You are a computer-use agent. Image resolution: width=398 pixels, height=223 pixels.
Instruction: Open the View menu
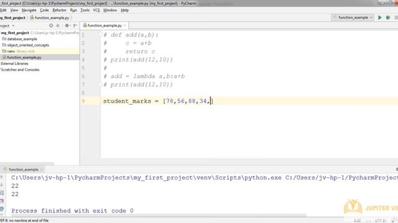click(14, 10)
